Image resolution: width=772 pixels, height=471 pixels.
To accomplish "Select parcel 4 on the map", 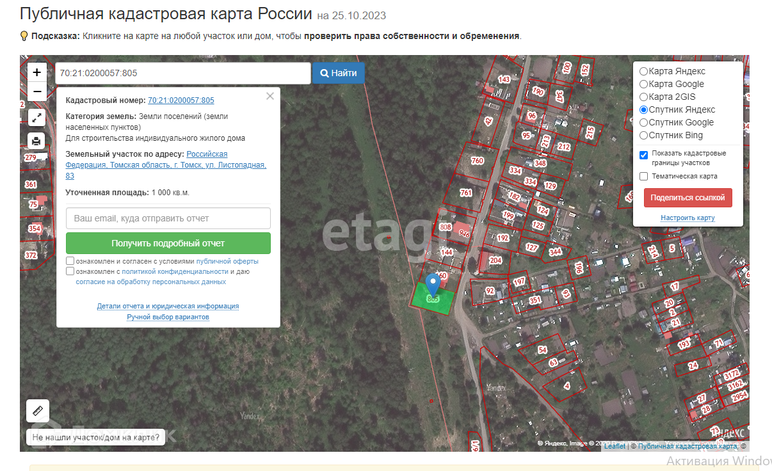I will (567, 386).
